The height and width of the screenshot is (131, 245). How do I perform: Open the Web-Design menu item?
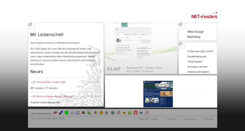coord(195,32)
